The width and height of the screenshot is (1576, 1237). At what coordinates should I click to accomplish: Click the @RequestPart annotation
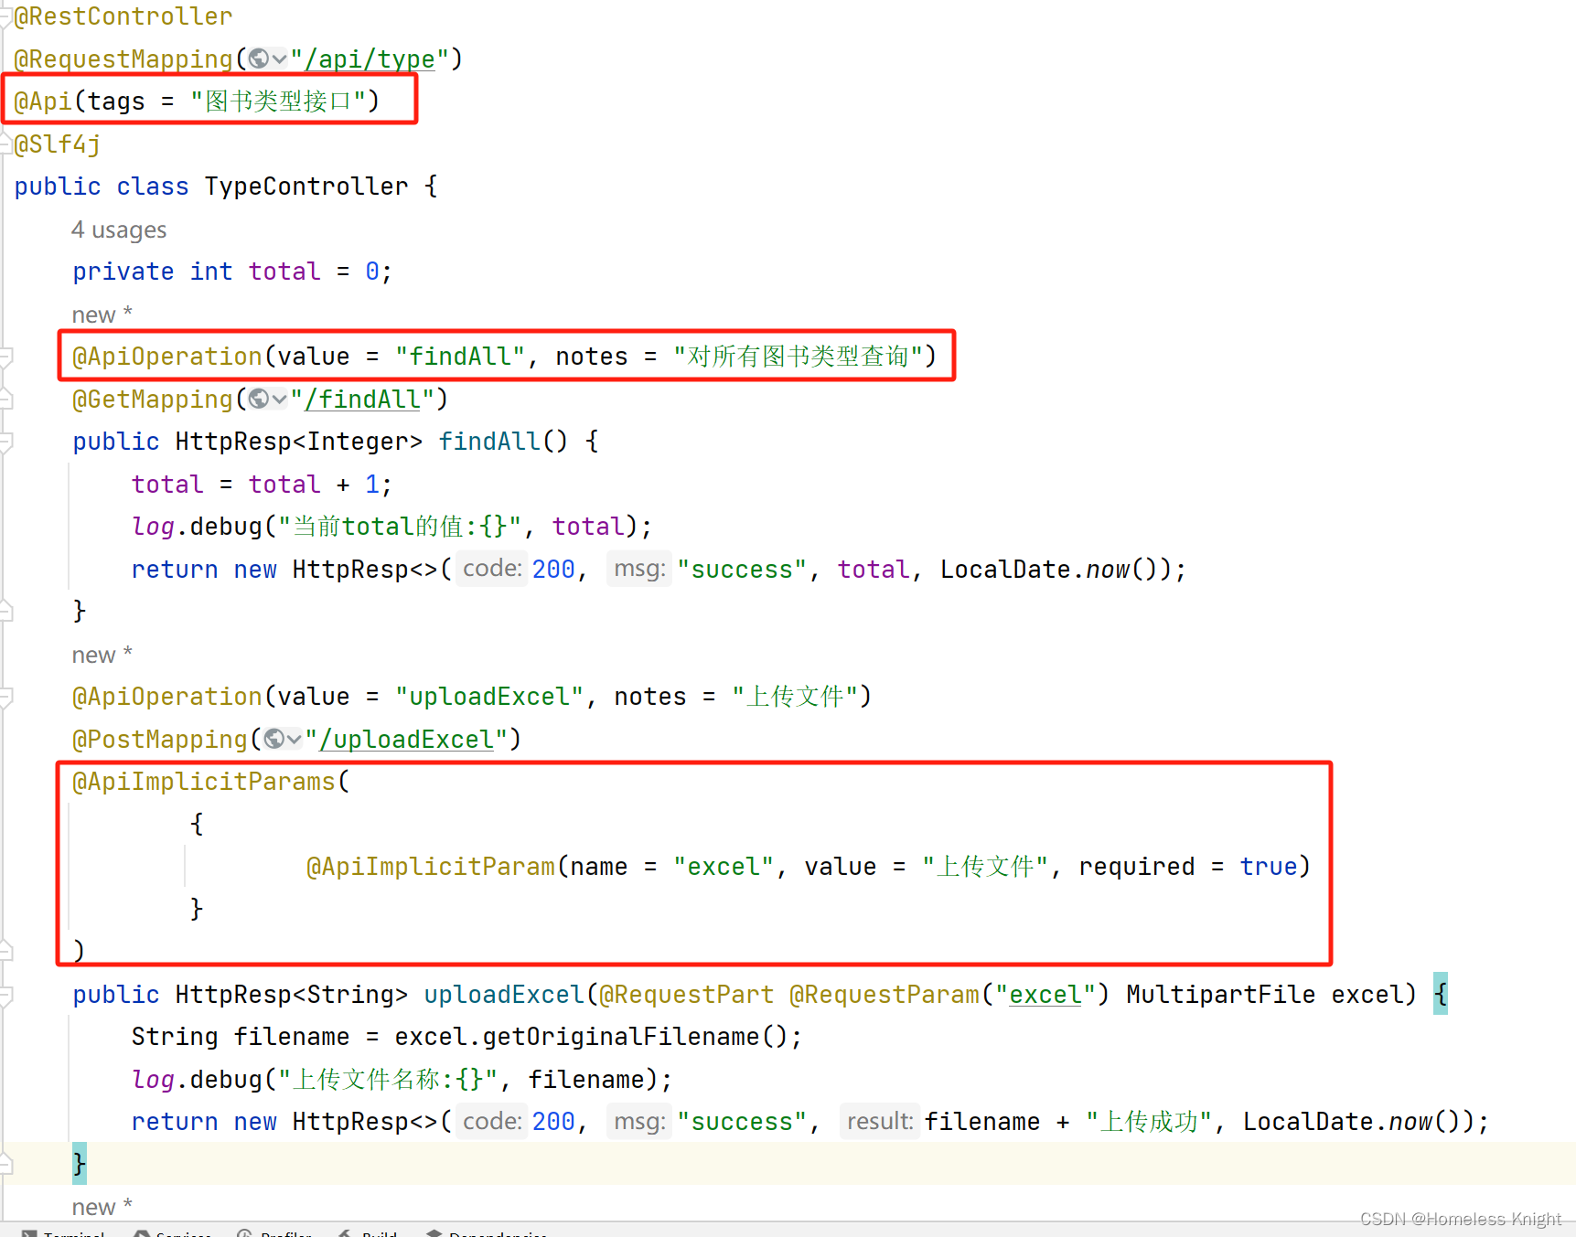tap(687, 995)
